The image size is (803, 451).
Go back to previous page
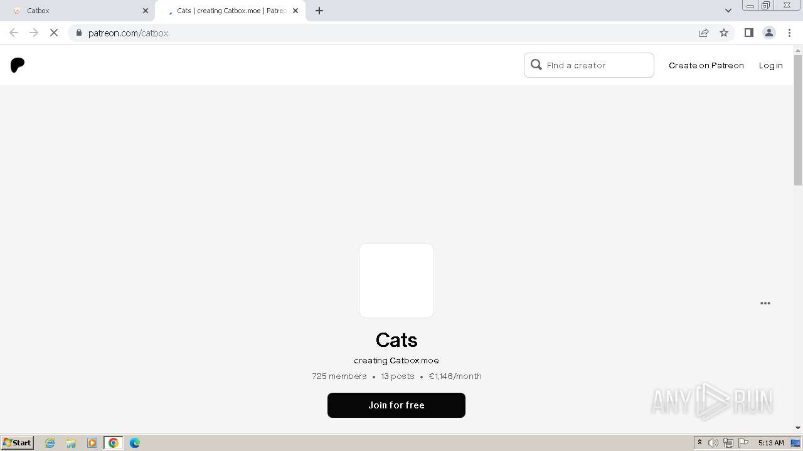tap(14, 33)
